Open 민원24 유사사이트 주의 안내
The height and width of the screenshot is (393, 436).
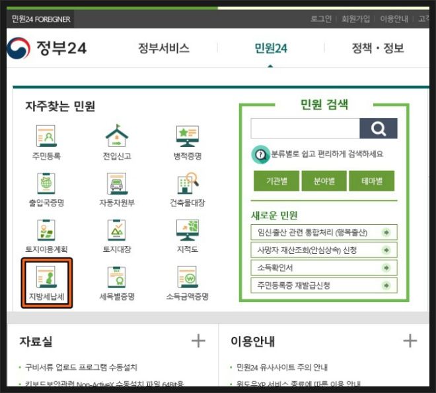[x=282, y=367]
